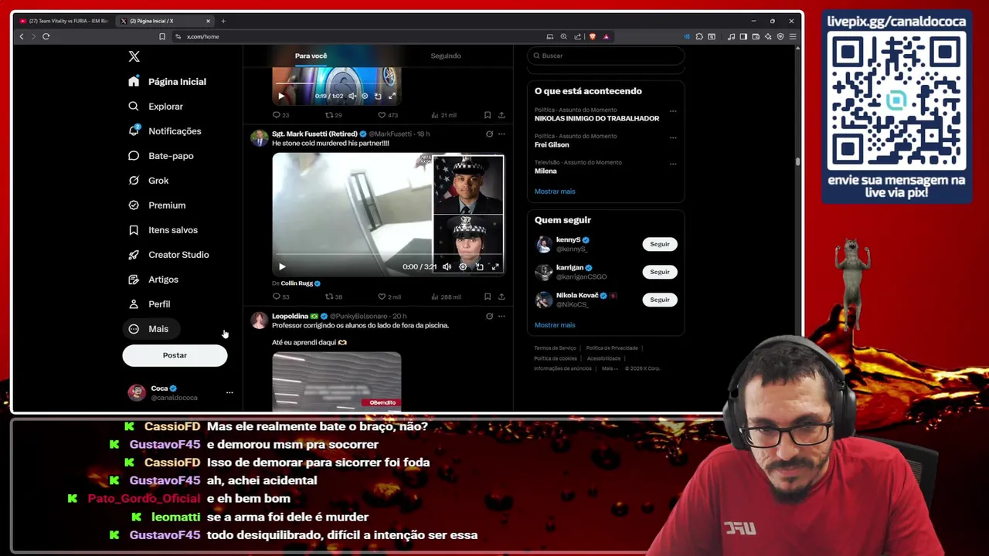Open video settings gear on Fusetti video
Viewport: 989px width, 556px height.
click(x=463, y=266)
